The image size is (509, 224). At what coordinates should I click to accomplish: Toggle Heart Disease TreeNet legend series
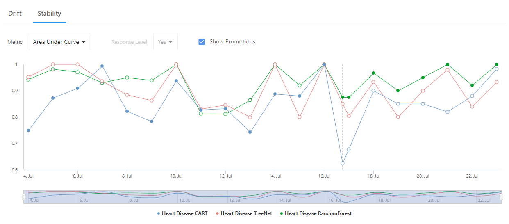(x=246, y=213)
